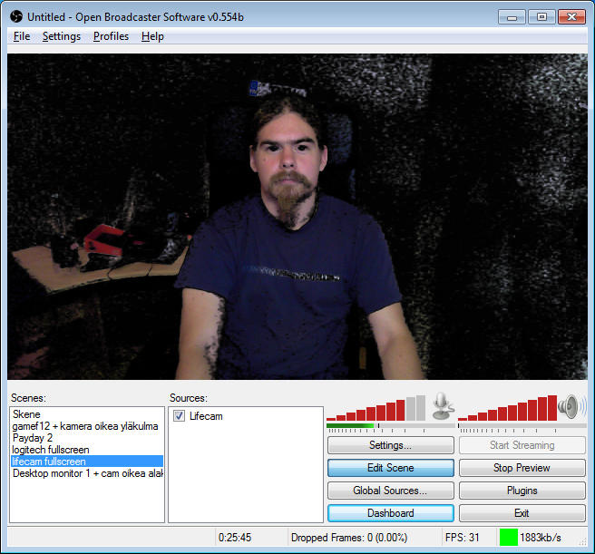Open the Settings menu
The width and height of the screenshot is (595, 554).
click(62, 36)
